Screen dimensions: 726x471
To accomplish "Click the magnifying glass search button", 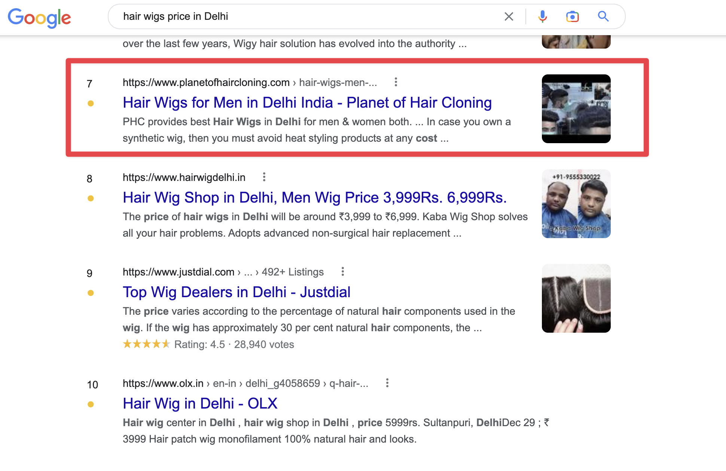I will pos(603,16).
